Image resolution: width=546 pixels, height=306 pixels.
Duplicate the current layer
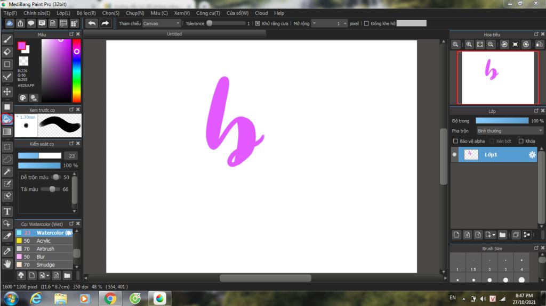tap(516, 235)
